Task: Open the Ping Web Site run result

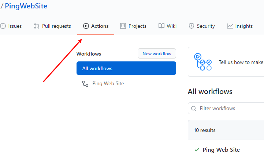Action: (221, 150)
